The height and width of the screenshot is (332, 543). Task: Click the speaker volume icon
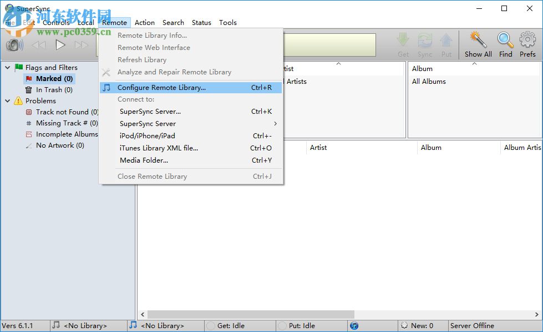coord(14,45)
